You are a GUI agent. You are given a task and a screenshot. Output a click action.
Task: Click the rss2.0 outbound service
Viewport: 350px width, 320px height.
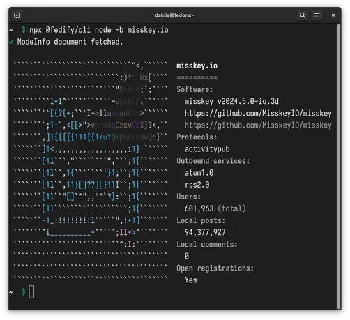(x=197, y=185)
